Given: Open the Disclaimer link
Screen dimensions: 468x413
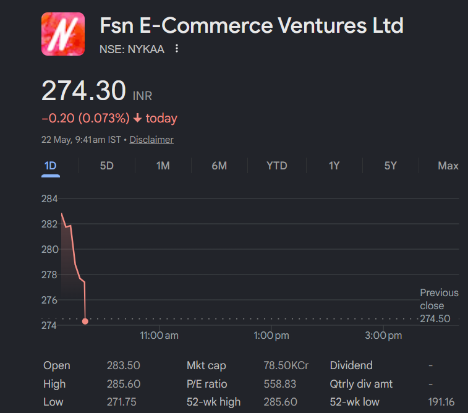Looking at the screenshot, I should (151, 140).
